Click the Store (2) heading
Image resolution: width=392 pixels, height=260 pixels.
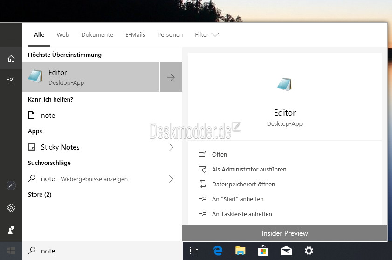click(40, 194)
